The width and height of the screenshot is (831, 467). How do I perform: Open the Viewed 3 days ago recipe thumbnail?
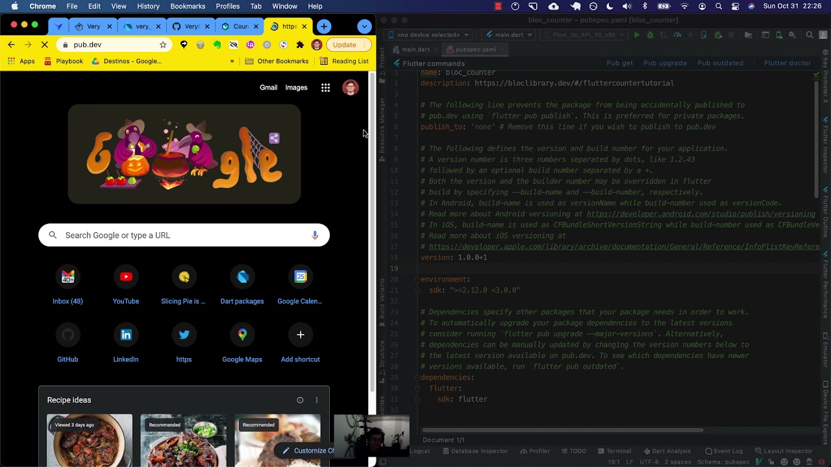point(90,440)
